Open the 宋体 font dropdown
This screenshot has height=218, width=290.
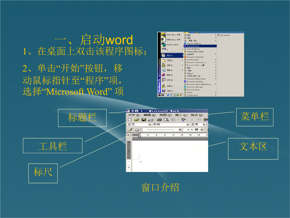(187, 125)
